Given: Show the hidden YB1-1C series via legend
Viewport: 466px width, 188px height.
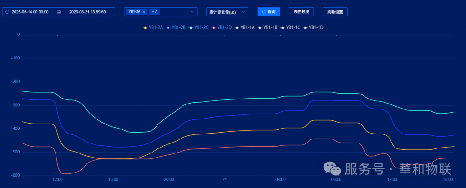Looking at the screenshot, I should click(290, 28).
